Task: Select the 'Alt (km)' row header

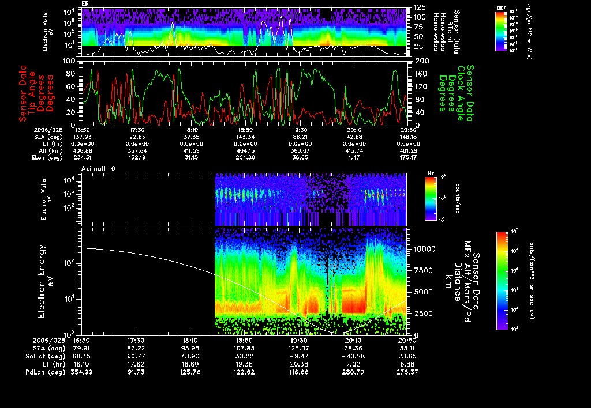Action: pyautogui.click(x=51, y=150)
